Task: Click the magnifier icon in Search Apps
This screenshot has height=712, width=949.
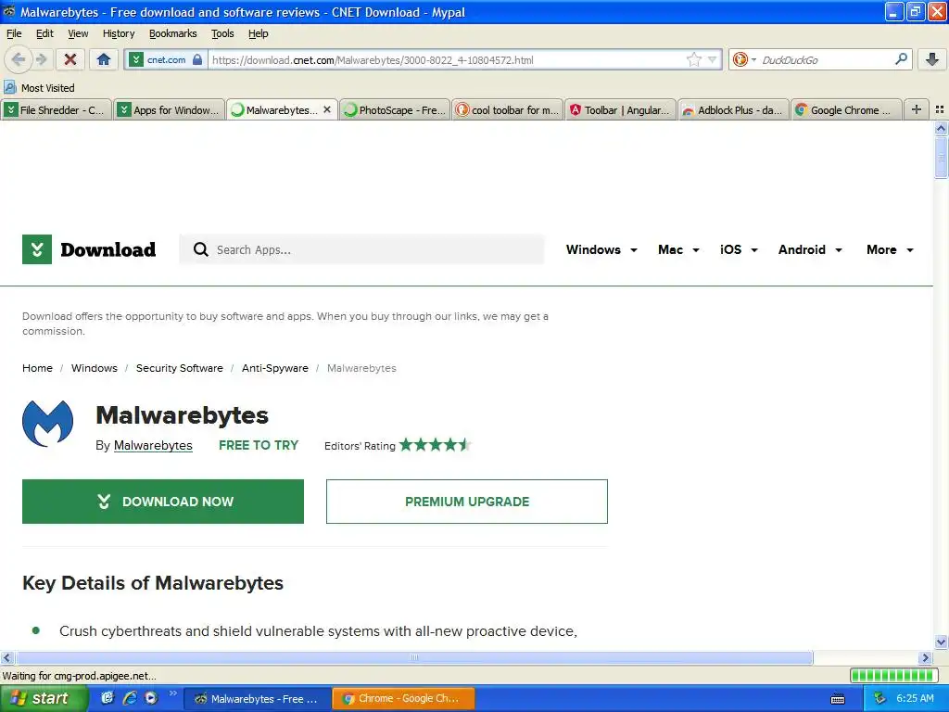Action: (x=200, y=249)
